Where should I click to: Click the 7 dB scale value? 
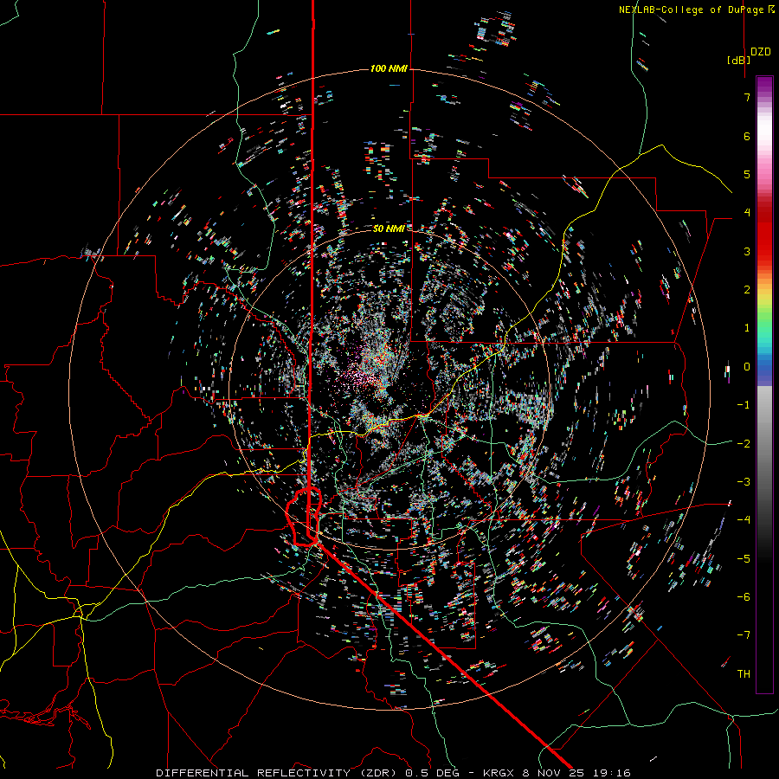pos(747,97)
